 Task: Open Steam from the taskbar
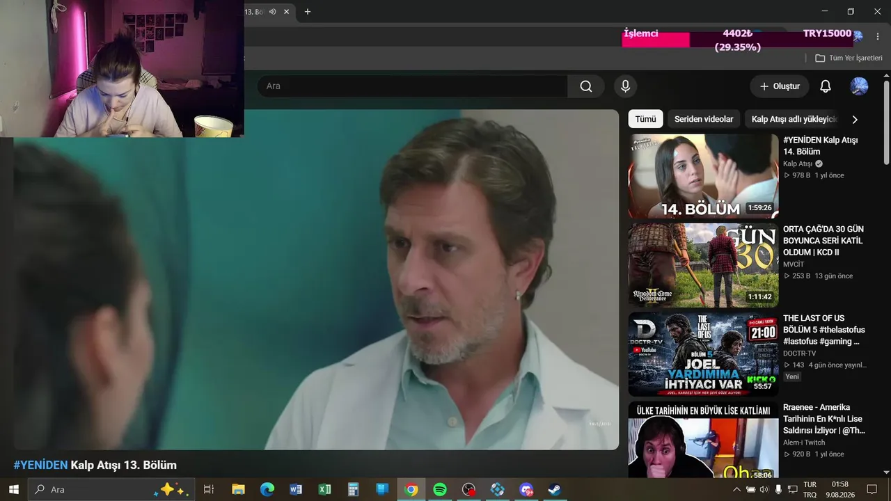pos(555,489)
